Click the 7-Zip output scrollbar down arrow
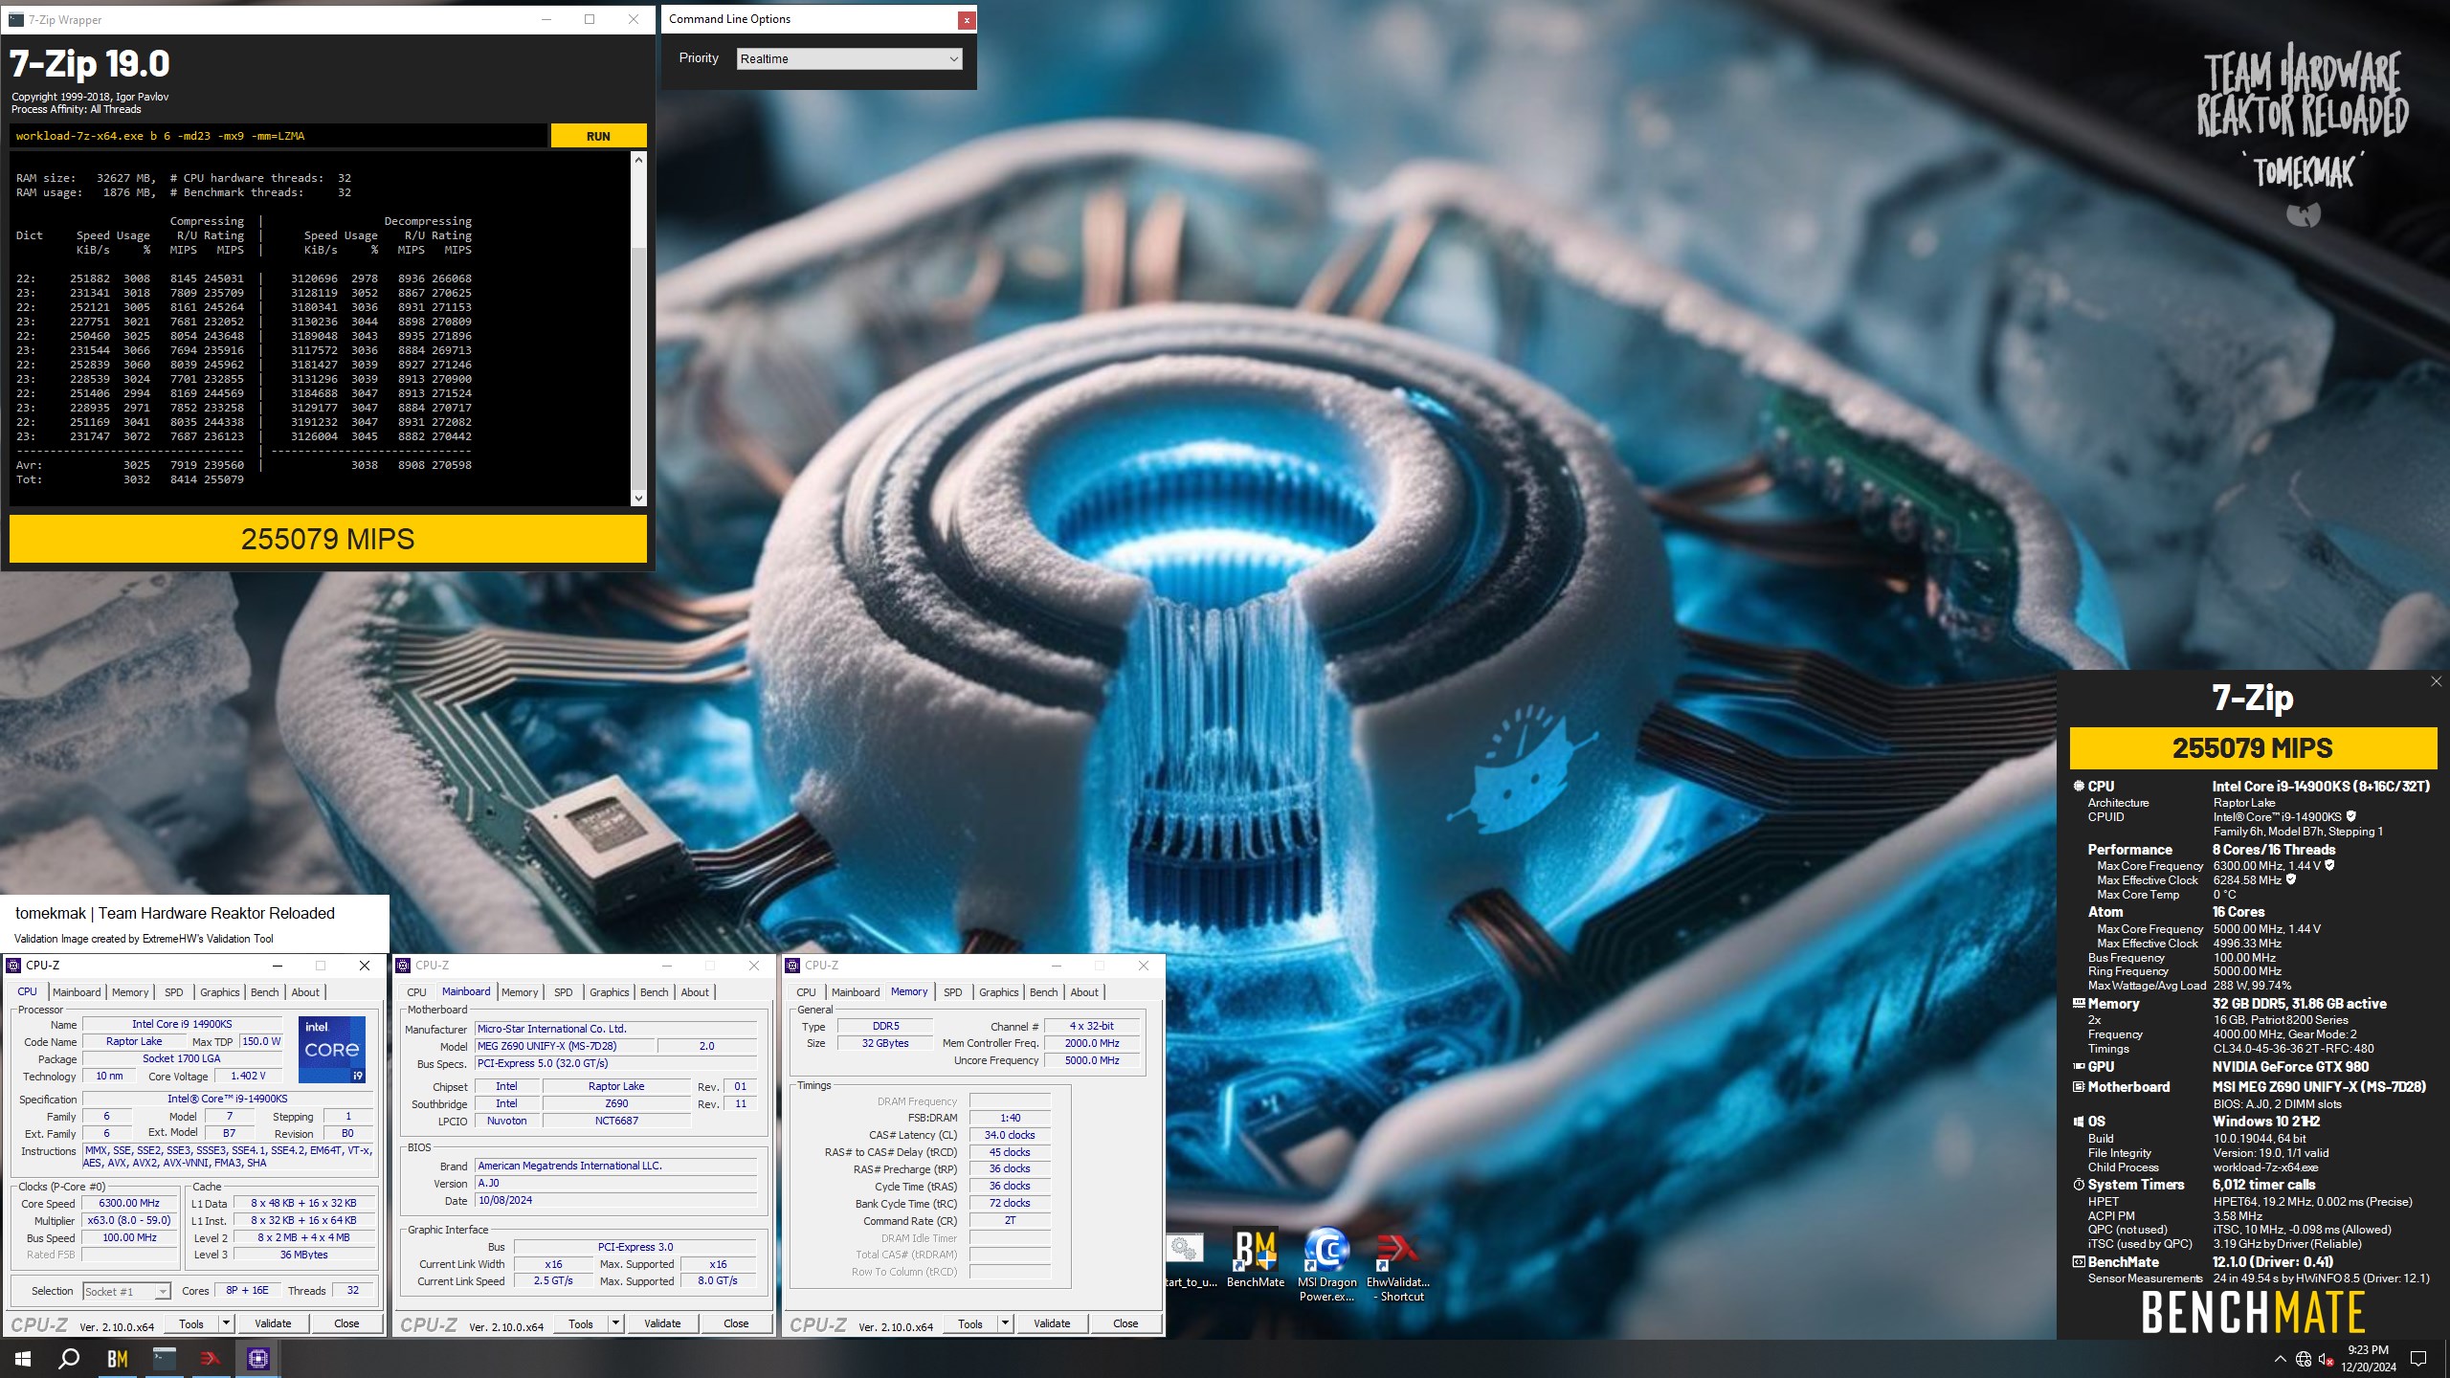This screenshot has width=2450, height=1378. tap(638, 498)
